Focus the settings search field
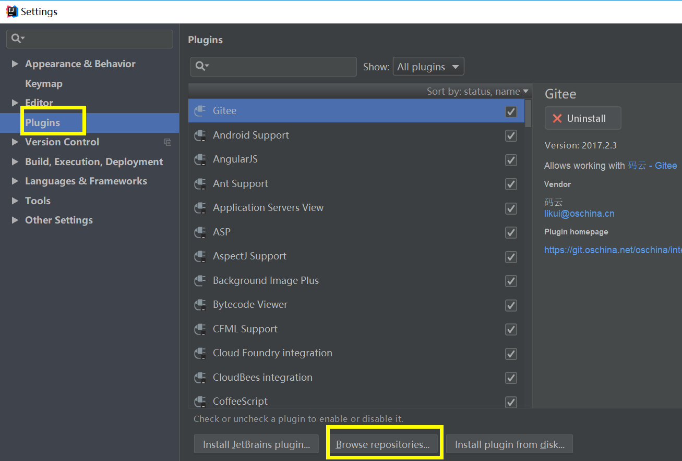 coord(90,39)
